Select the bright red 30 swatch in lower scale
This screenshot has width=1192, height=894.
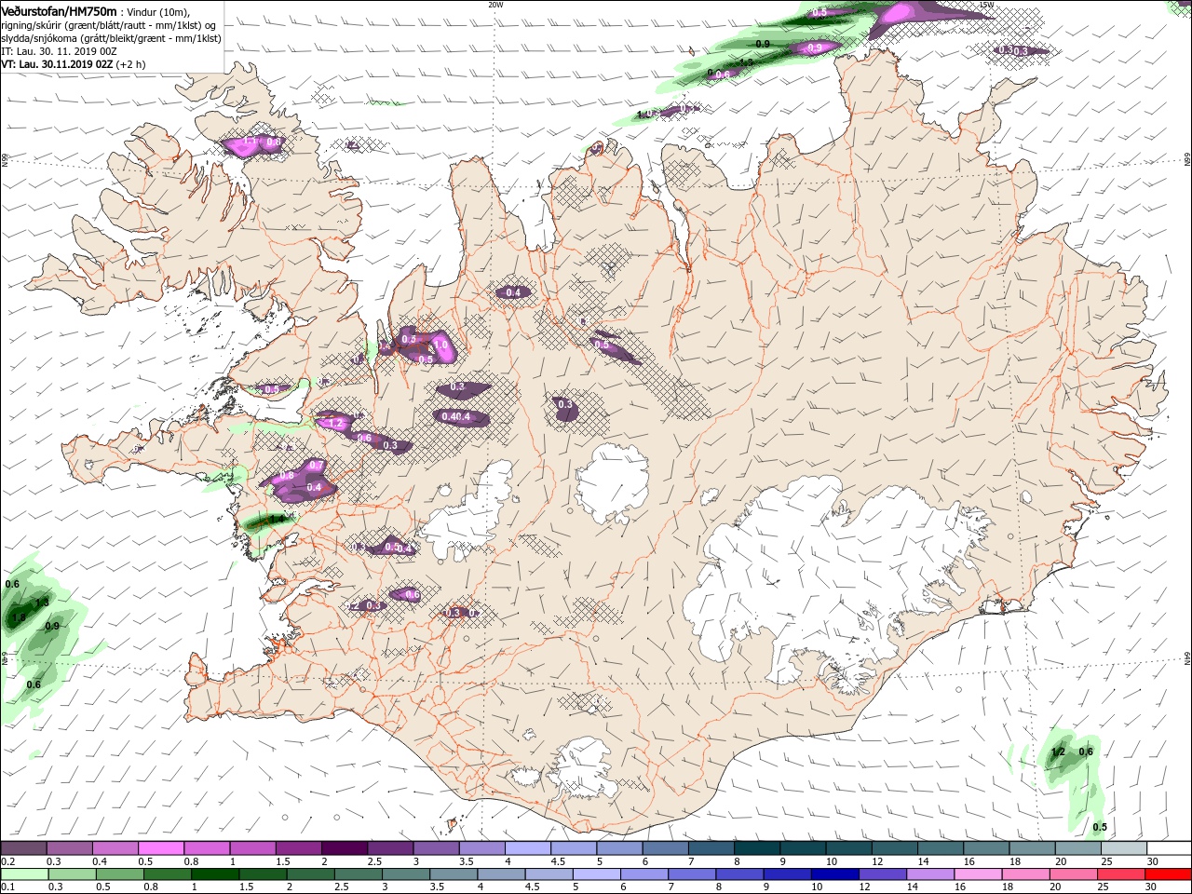point(1169,874)
